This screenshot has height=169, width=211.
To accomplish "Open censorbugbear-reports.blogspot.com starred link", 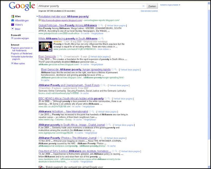I will pos(62,20).
